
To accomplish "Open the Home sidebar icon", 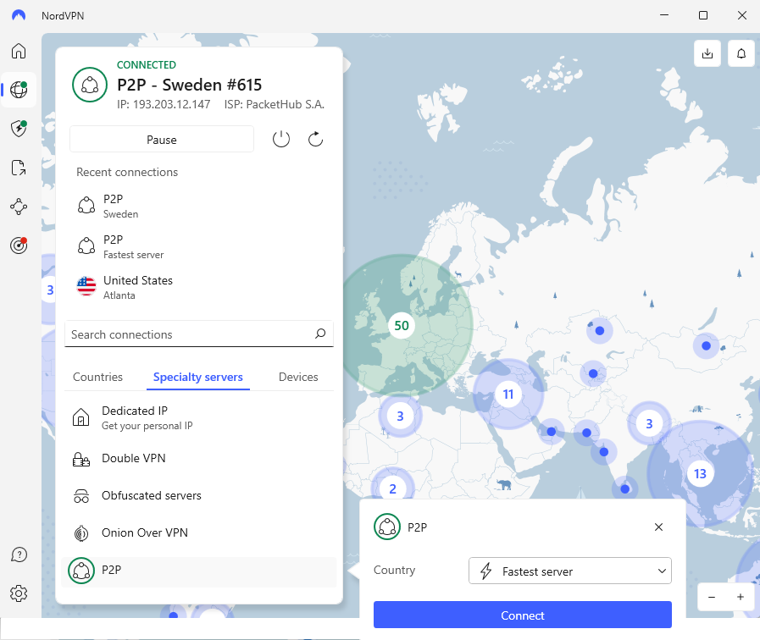I will [x=19, y=51].
